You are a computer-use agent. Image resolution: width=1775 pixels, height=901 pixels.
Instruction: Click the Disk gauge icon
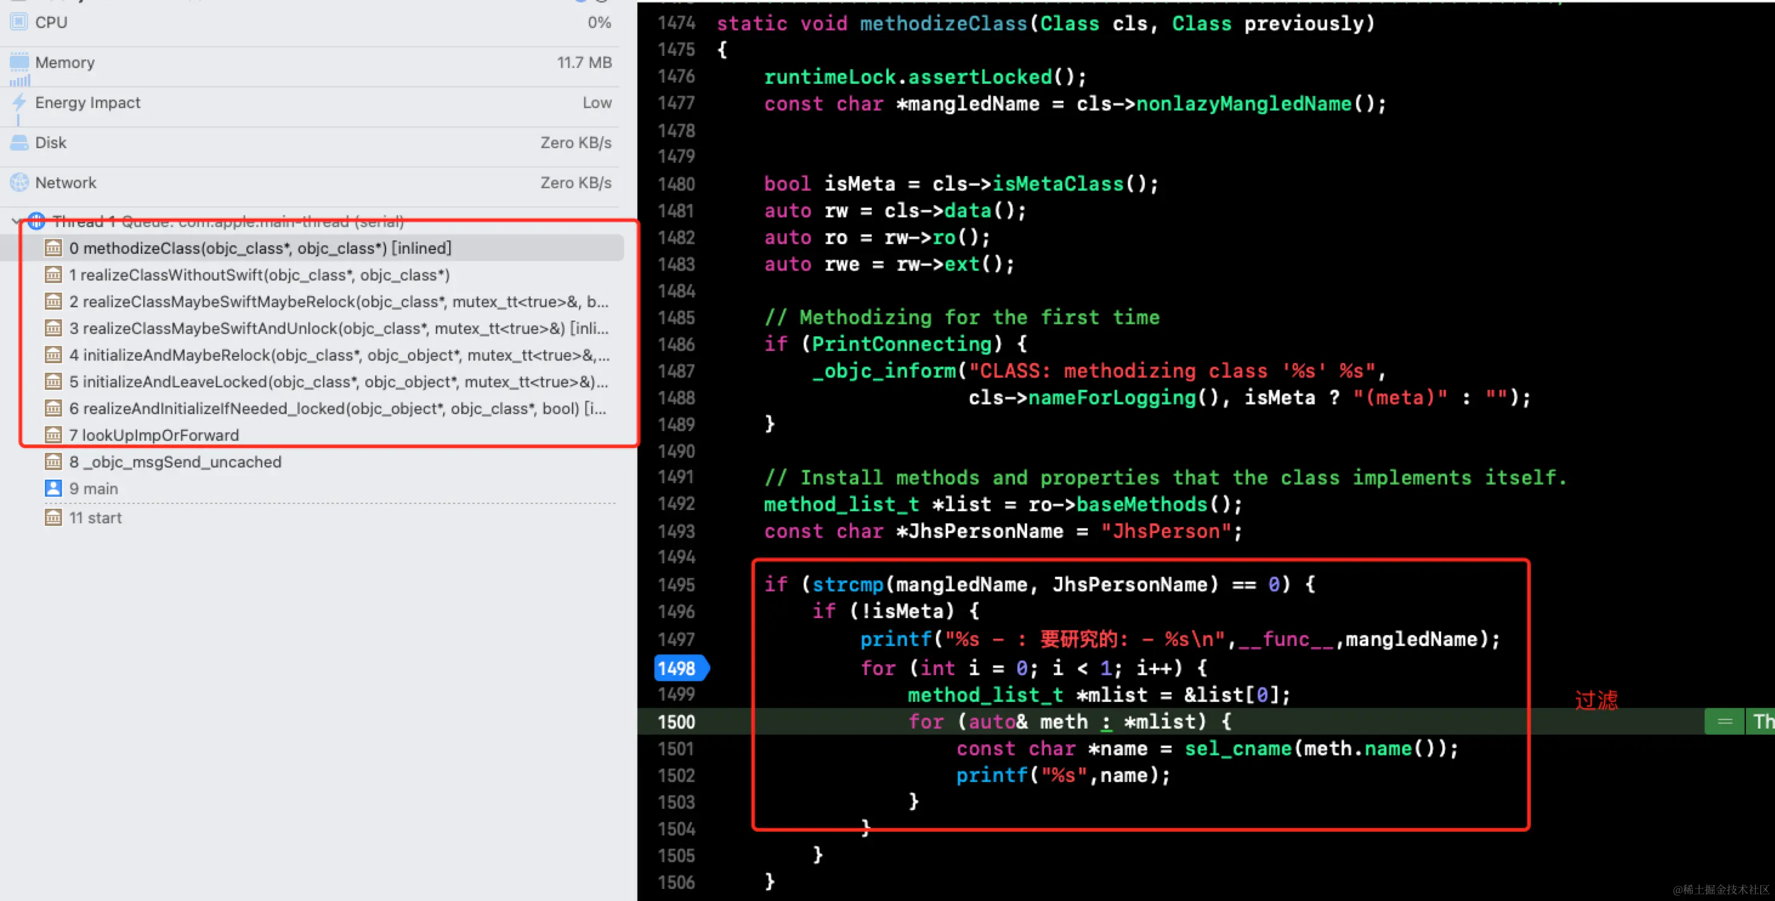[19, 143]
